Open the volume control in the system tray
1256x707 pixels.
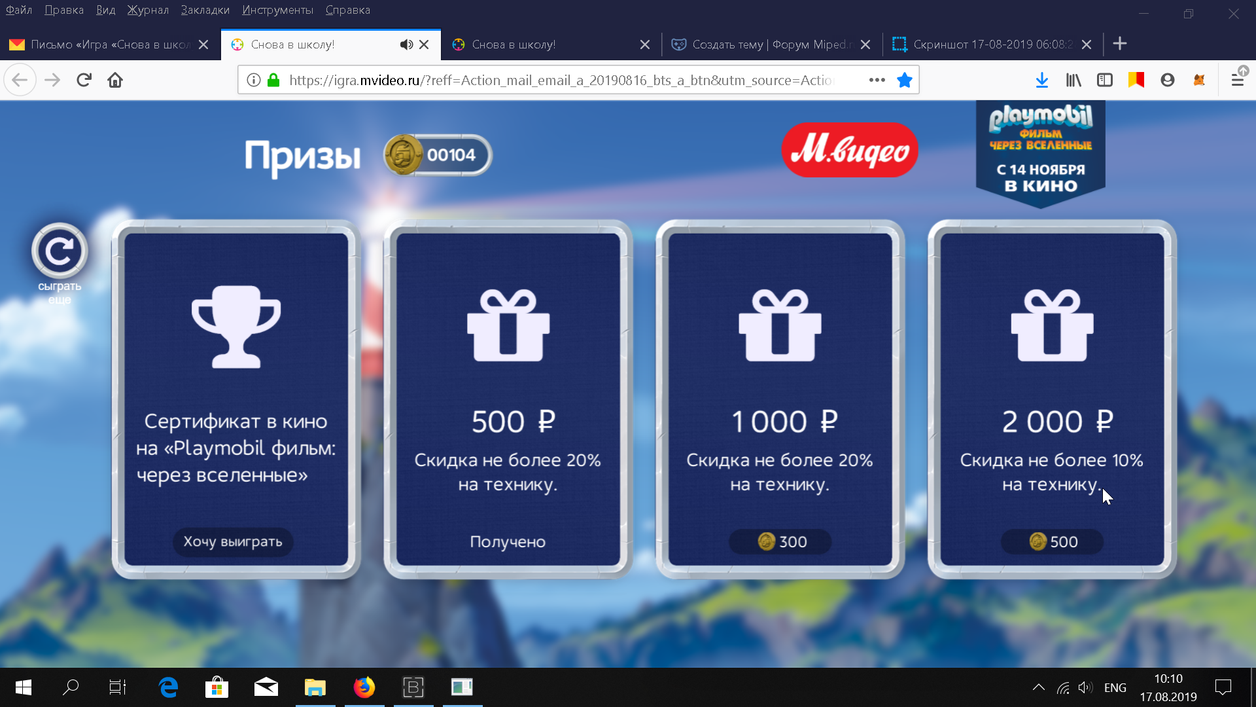coord(1085,687)
